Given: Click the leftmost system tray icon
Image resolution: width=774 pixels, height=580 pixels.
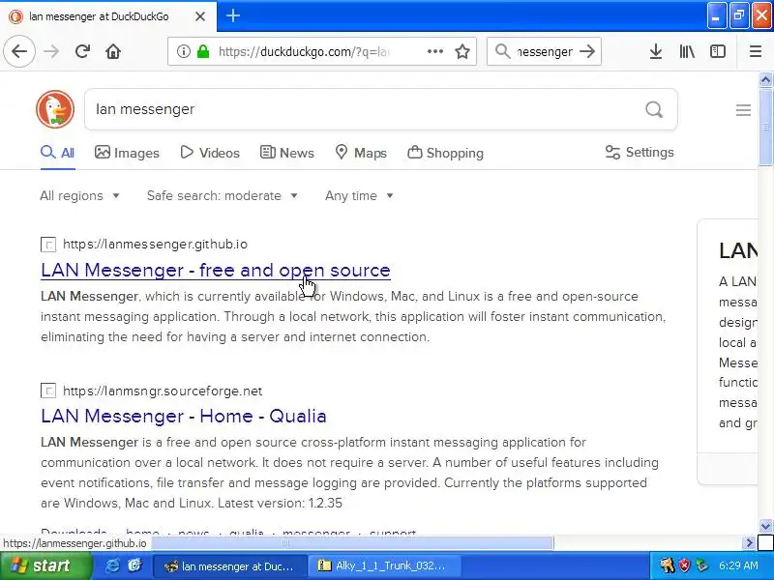Looking at the screenshot, I should [x=667, y=565].
